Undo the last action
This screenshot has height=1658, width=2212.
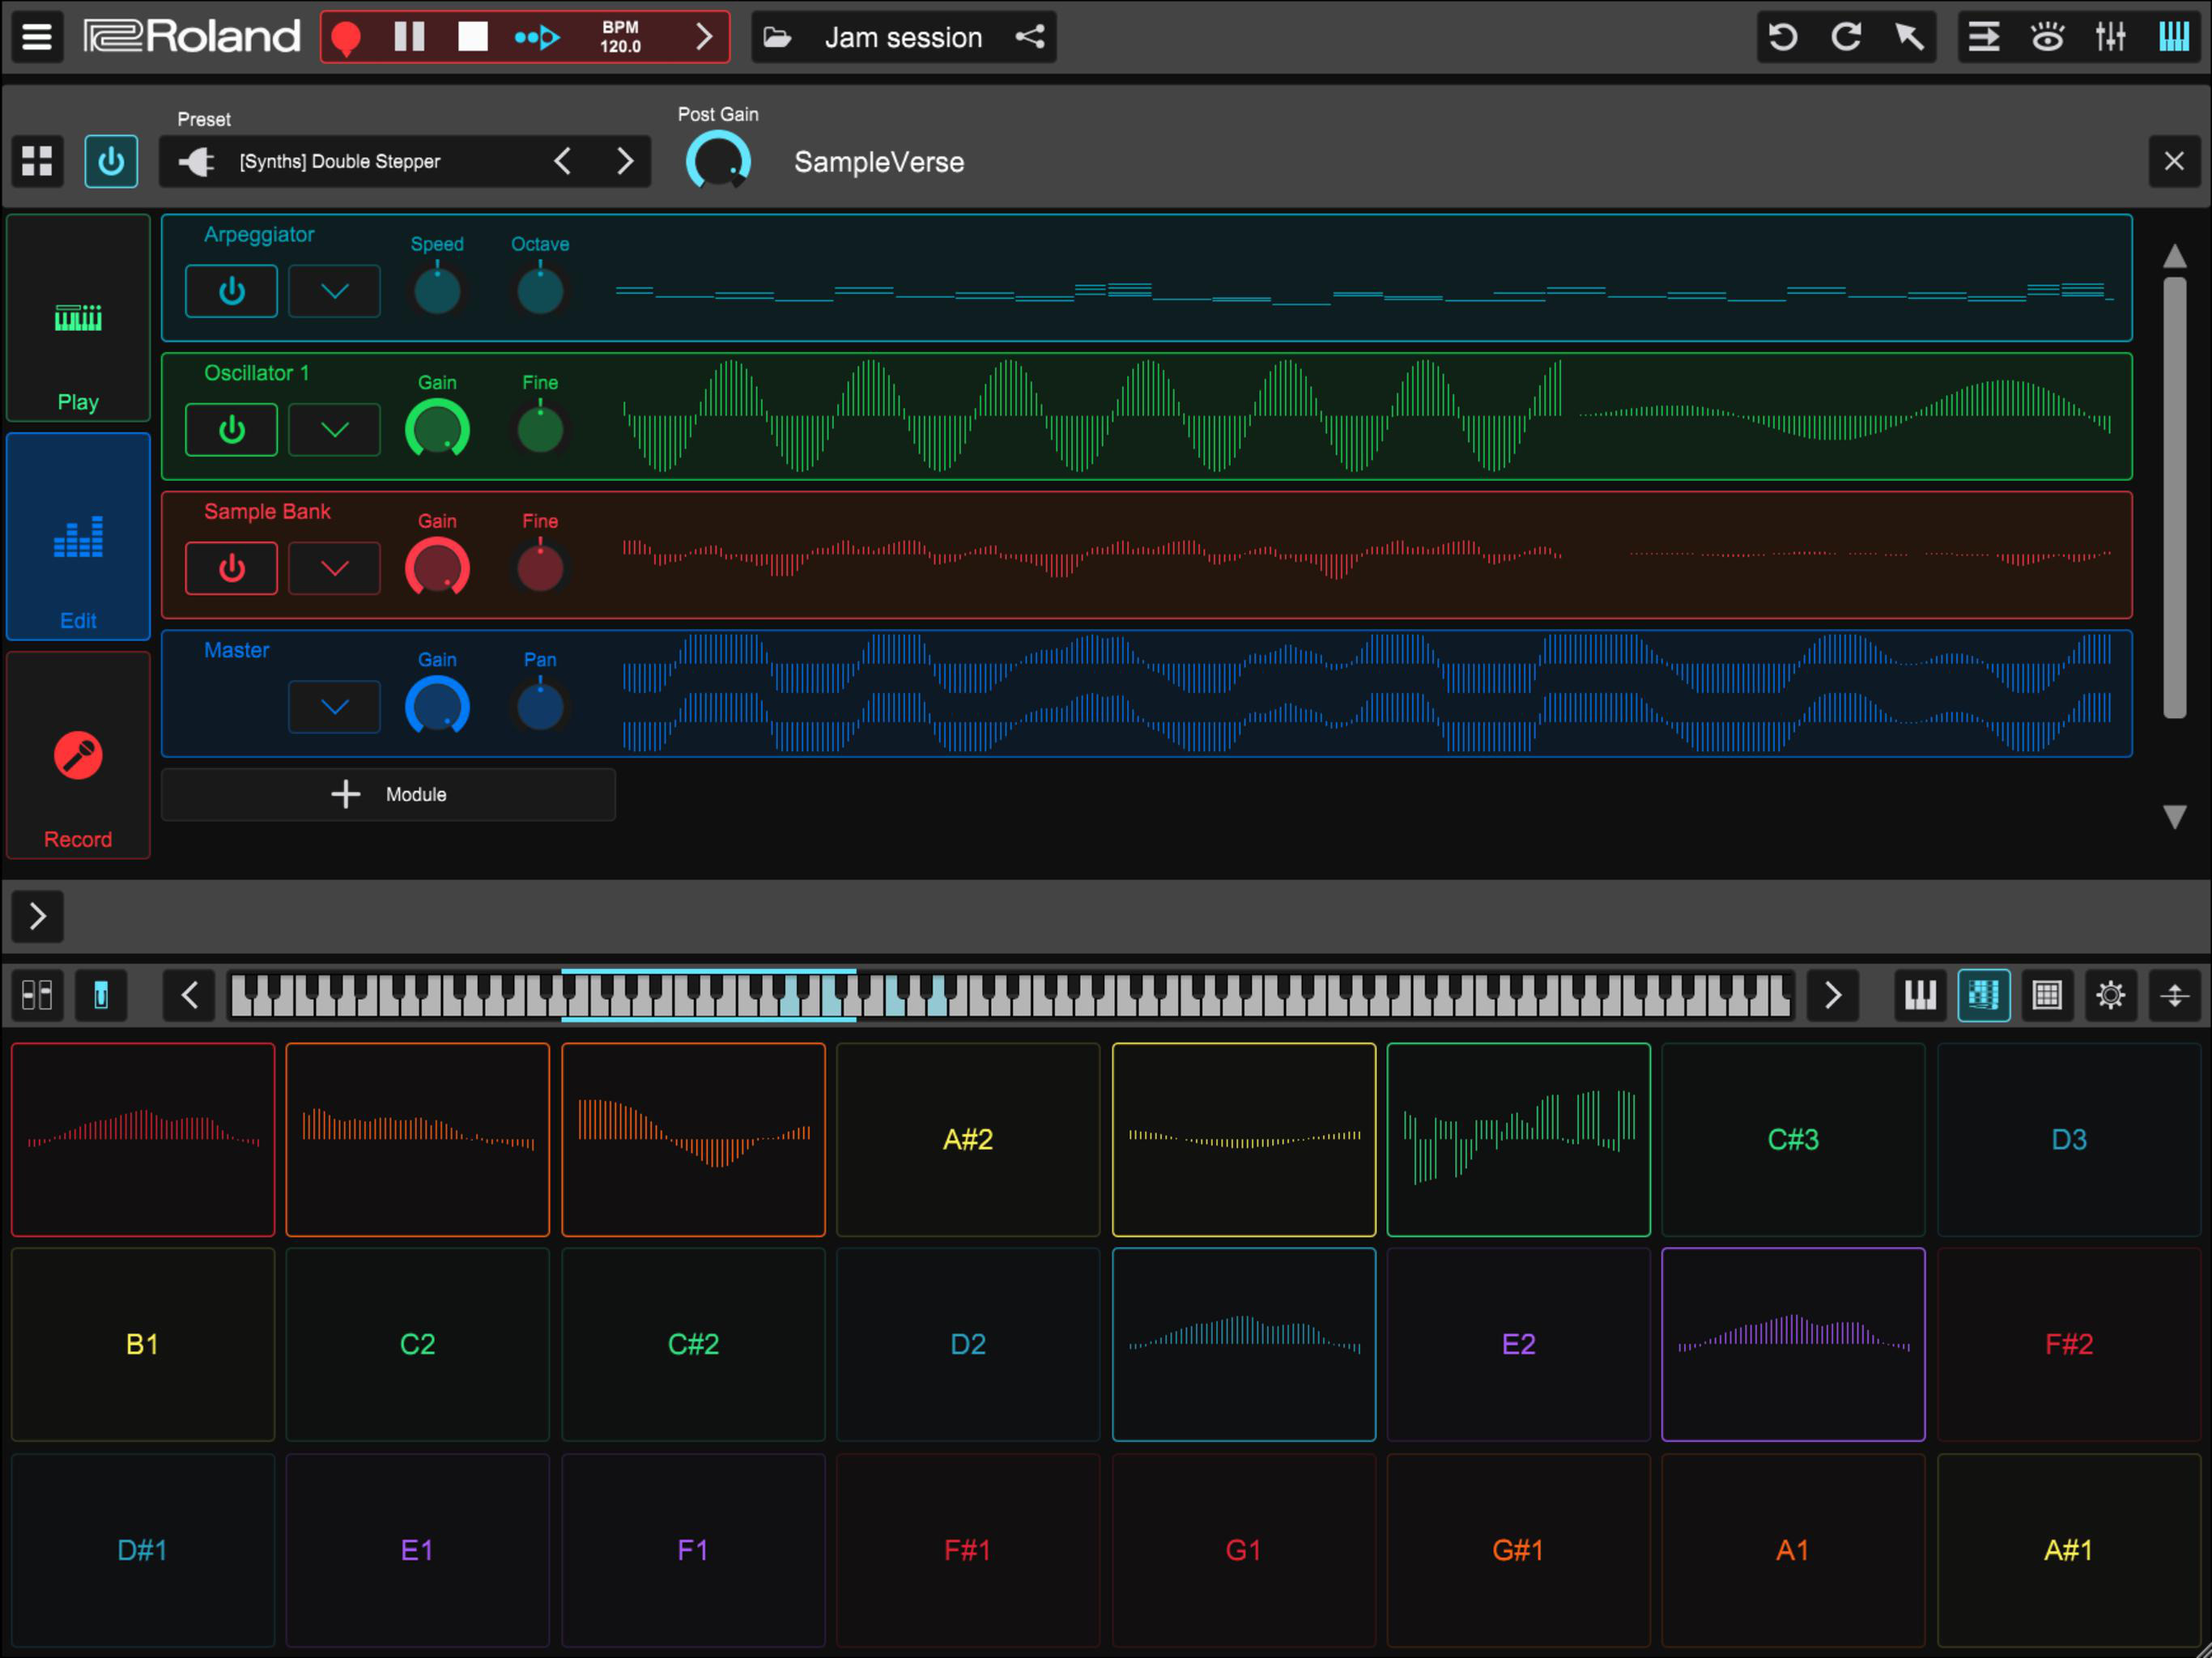point(1782,37)
